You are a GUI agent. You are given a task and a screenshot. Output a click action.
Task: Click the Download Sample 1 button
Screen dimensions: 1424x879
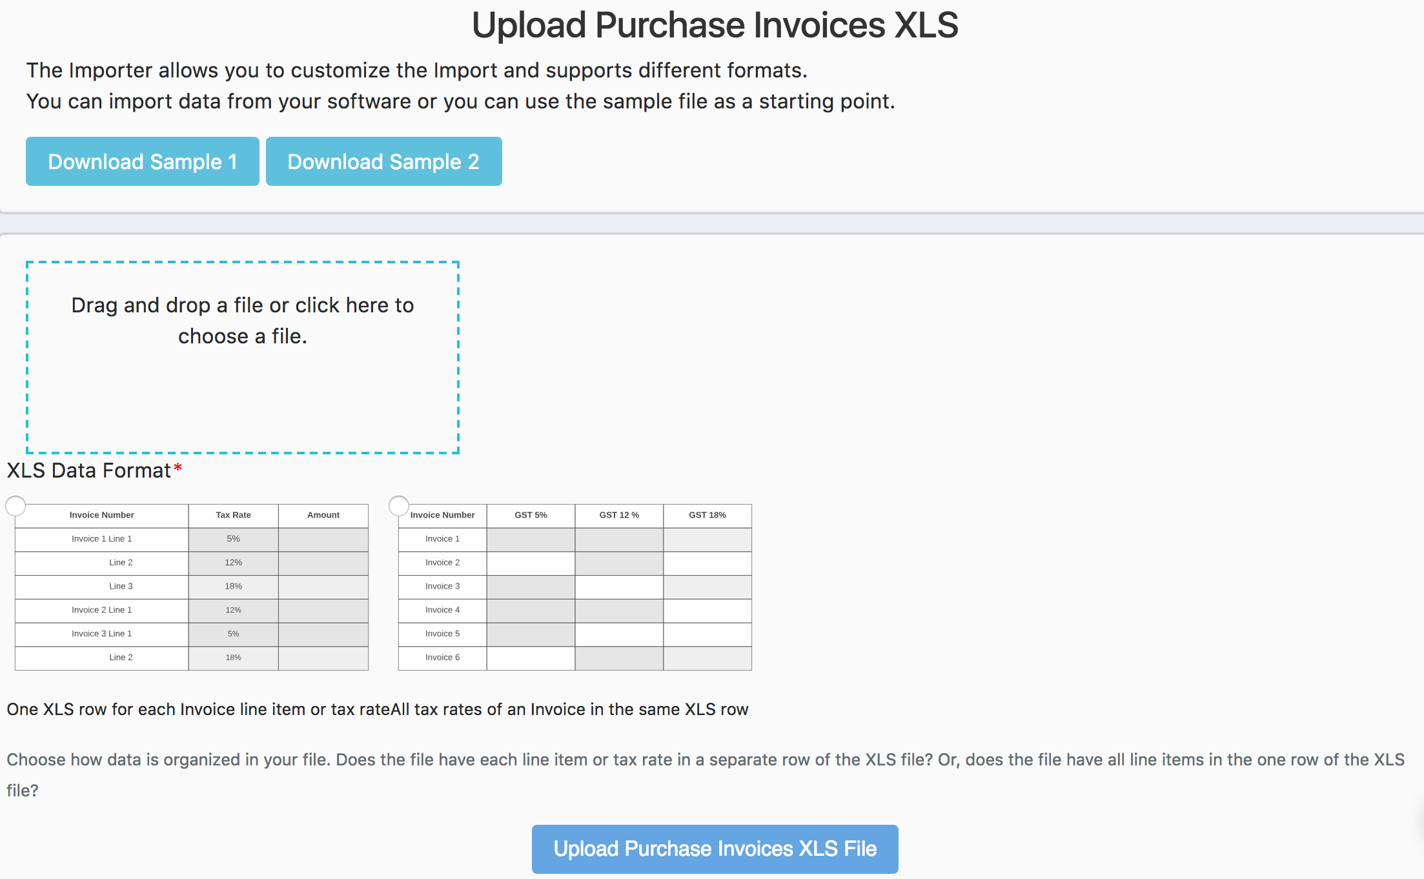click(141, 161)
